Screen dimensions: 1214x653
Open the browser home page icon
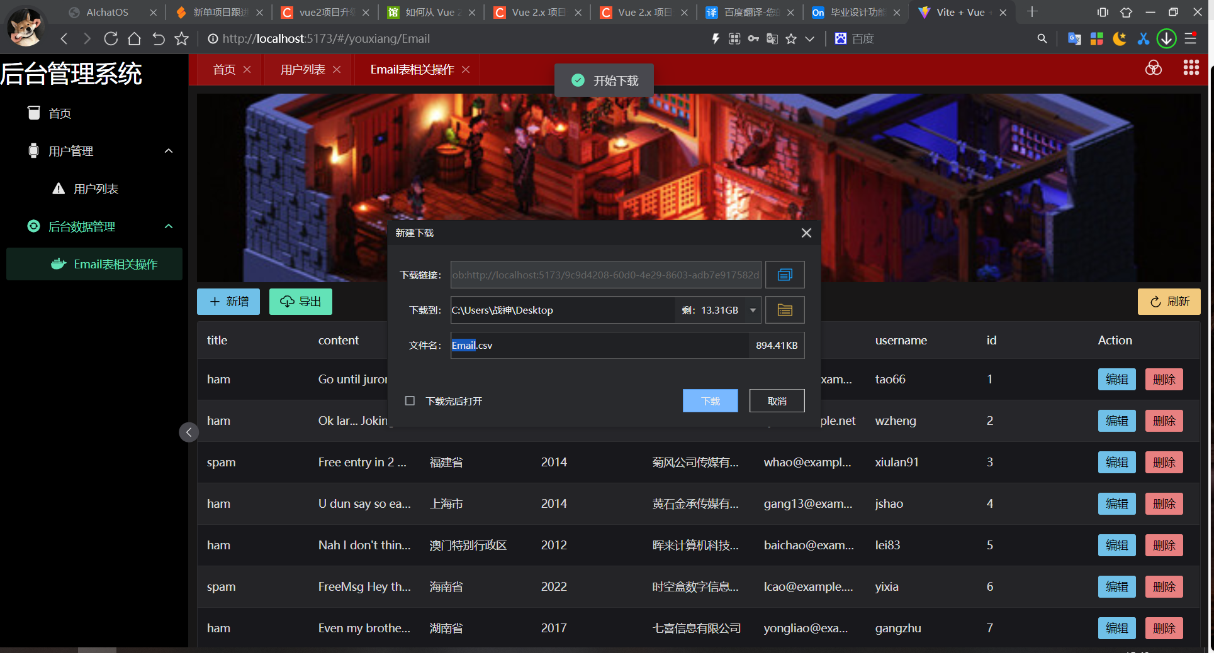[134, 39]
